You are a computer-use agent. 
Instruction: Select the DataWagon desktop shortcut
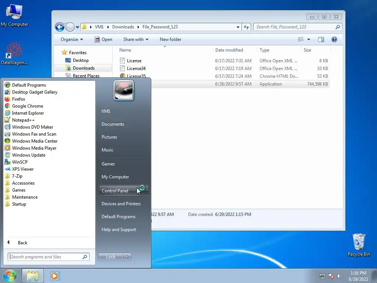point(14,53)
